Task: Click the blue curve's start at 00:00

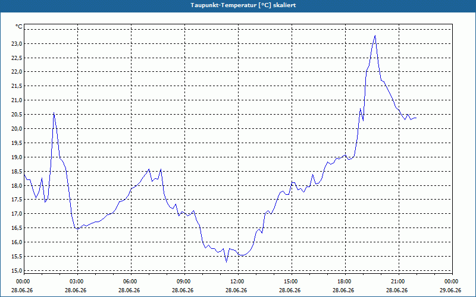Action: pyautogui.click(x=24, y=175)
